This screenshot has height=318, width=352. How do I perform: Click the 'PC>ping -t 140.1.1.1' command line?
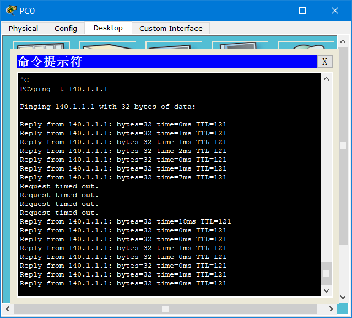pos(64,89)
